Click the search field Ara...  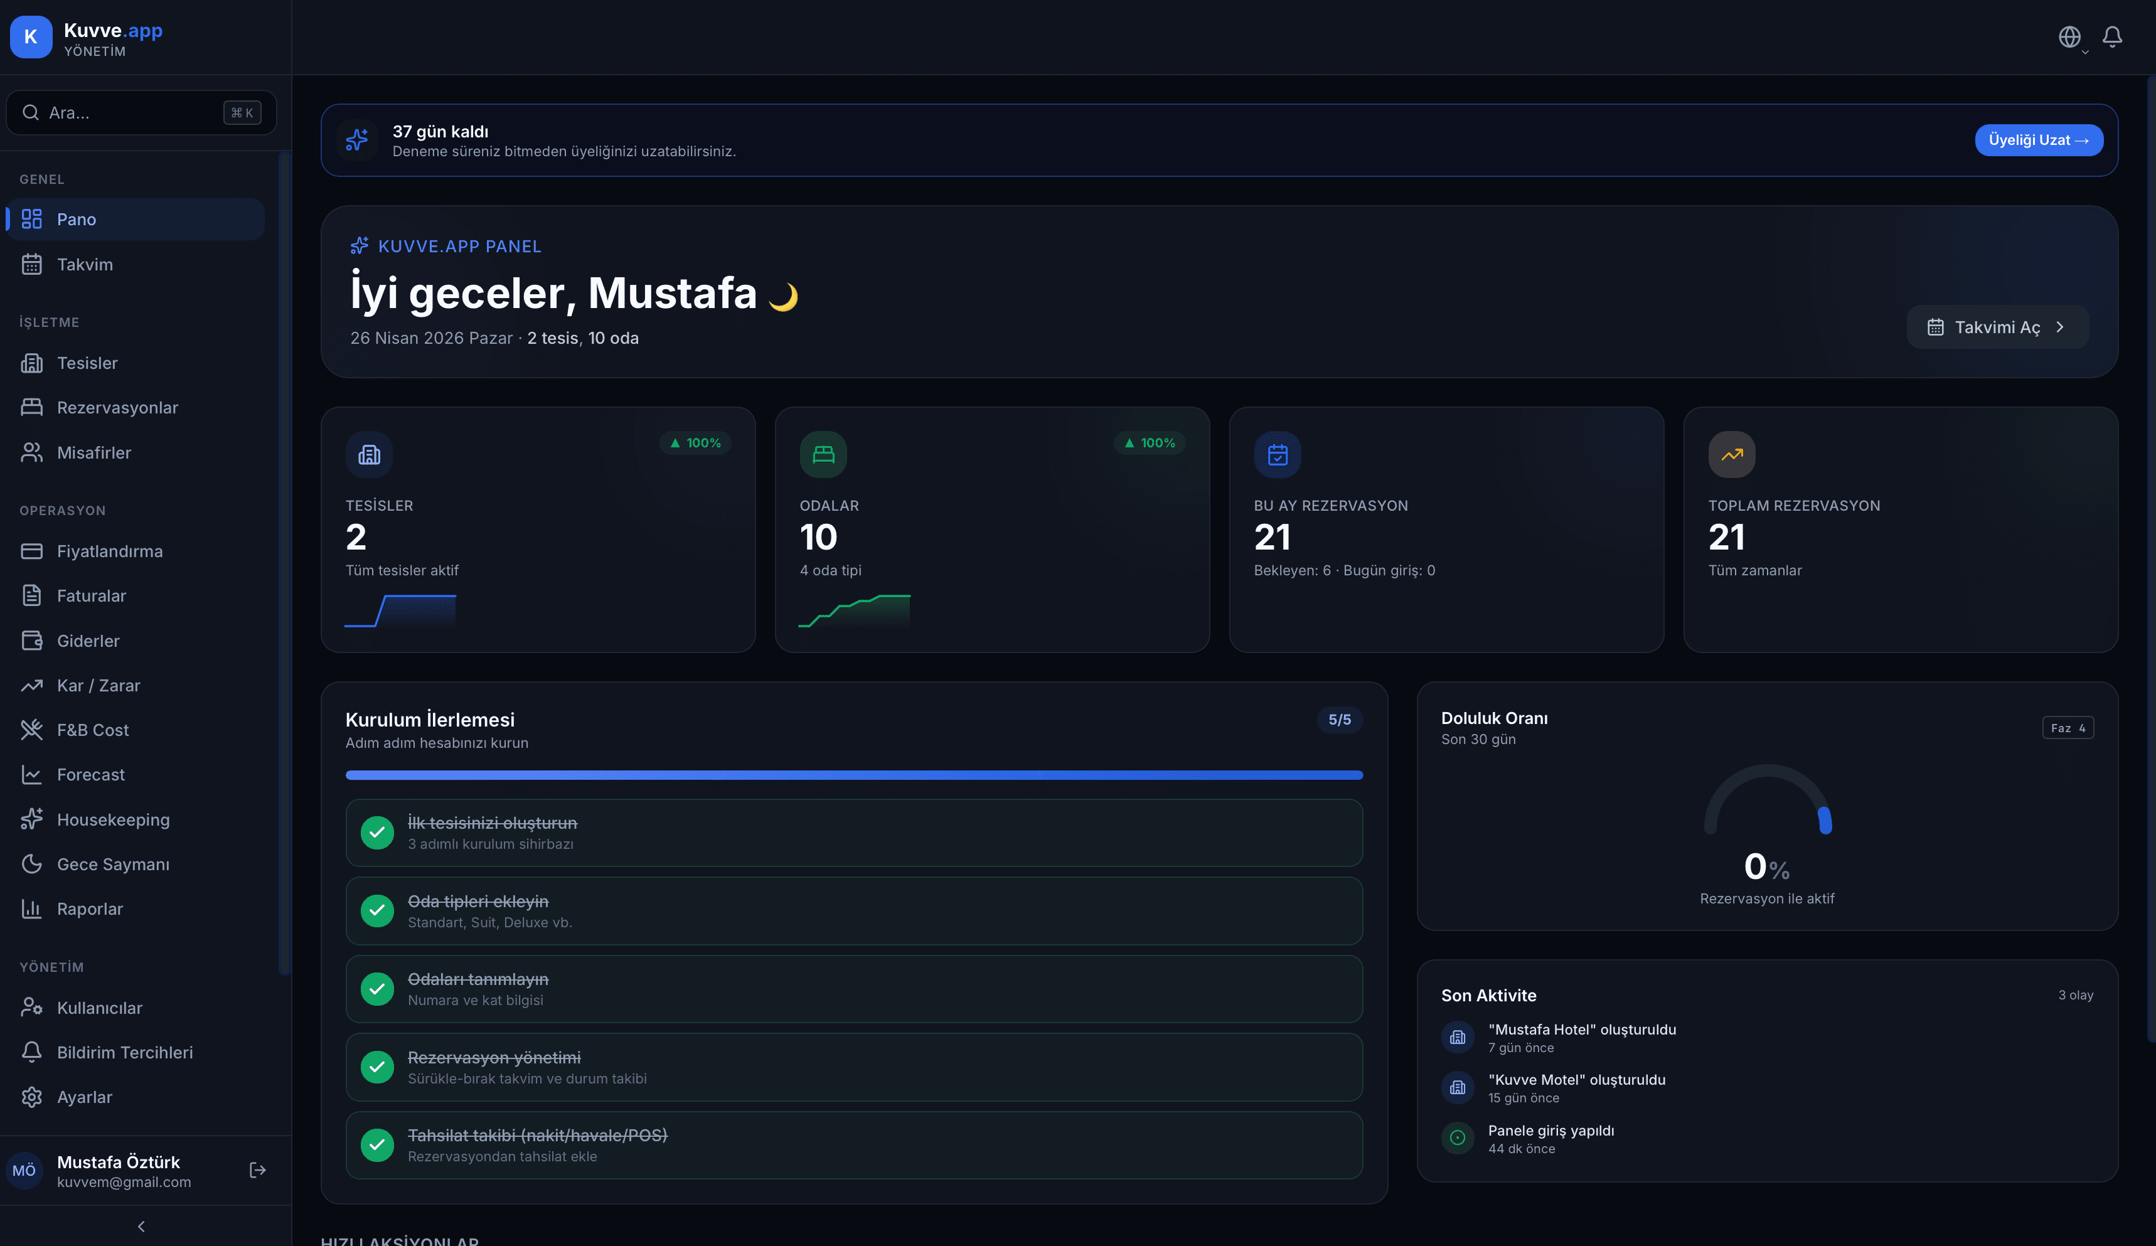click(141, 112)
